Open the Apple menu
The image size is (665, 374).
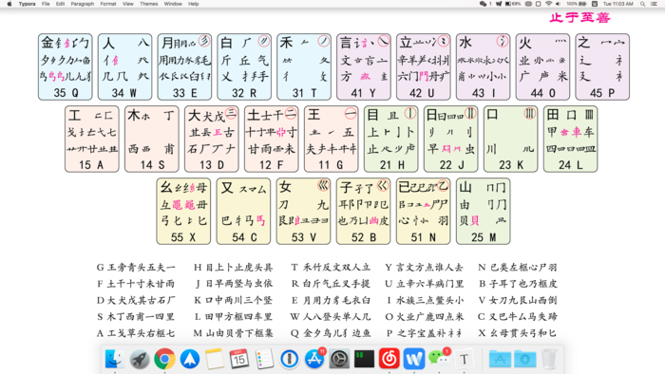coord(9,4)
